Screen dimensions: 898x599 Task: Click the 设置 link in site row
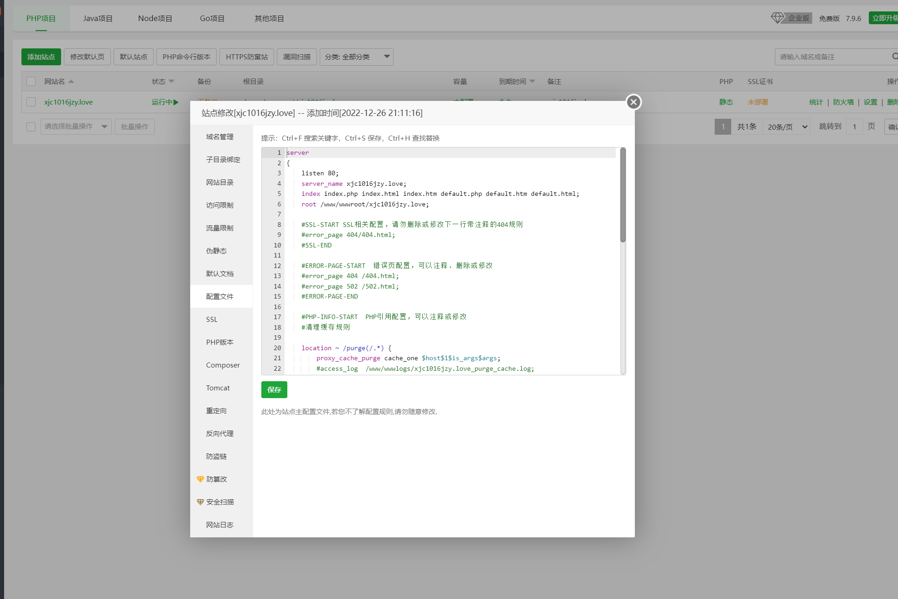click(x=870, y=102)
